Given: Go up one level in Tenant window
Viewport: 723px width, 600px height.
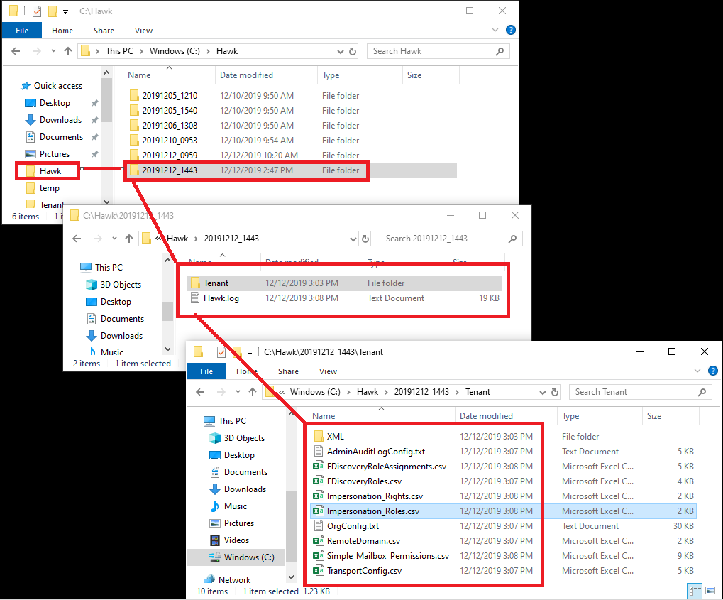Looking at the screenshot, I should (x=252, y=392).
